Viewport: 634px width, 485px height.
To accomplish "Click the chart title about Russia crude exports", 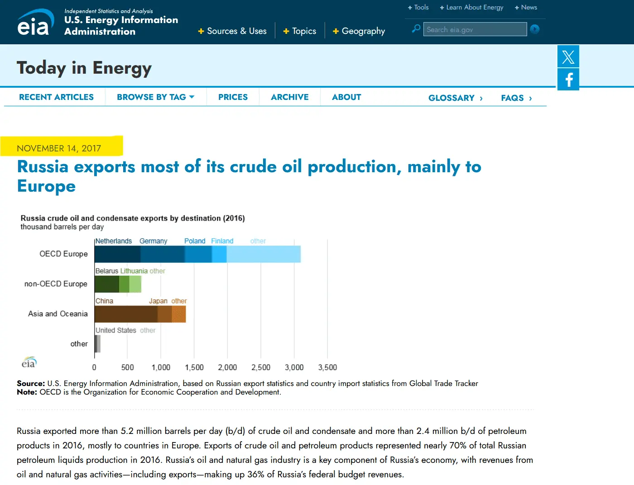I will 133,218.
